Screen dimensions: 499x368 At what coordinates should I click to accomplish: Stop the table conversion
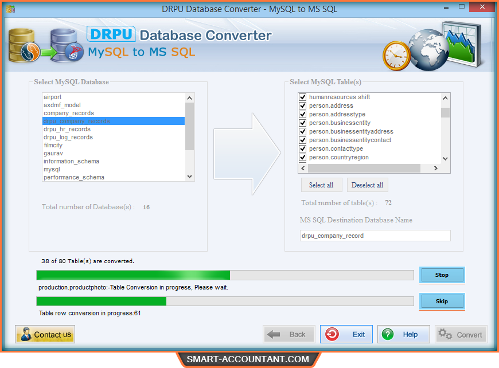click(x=442, y=275)
